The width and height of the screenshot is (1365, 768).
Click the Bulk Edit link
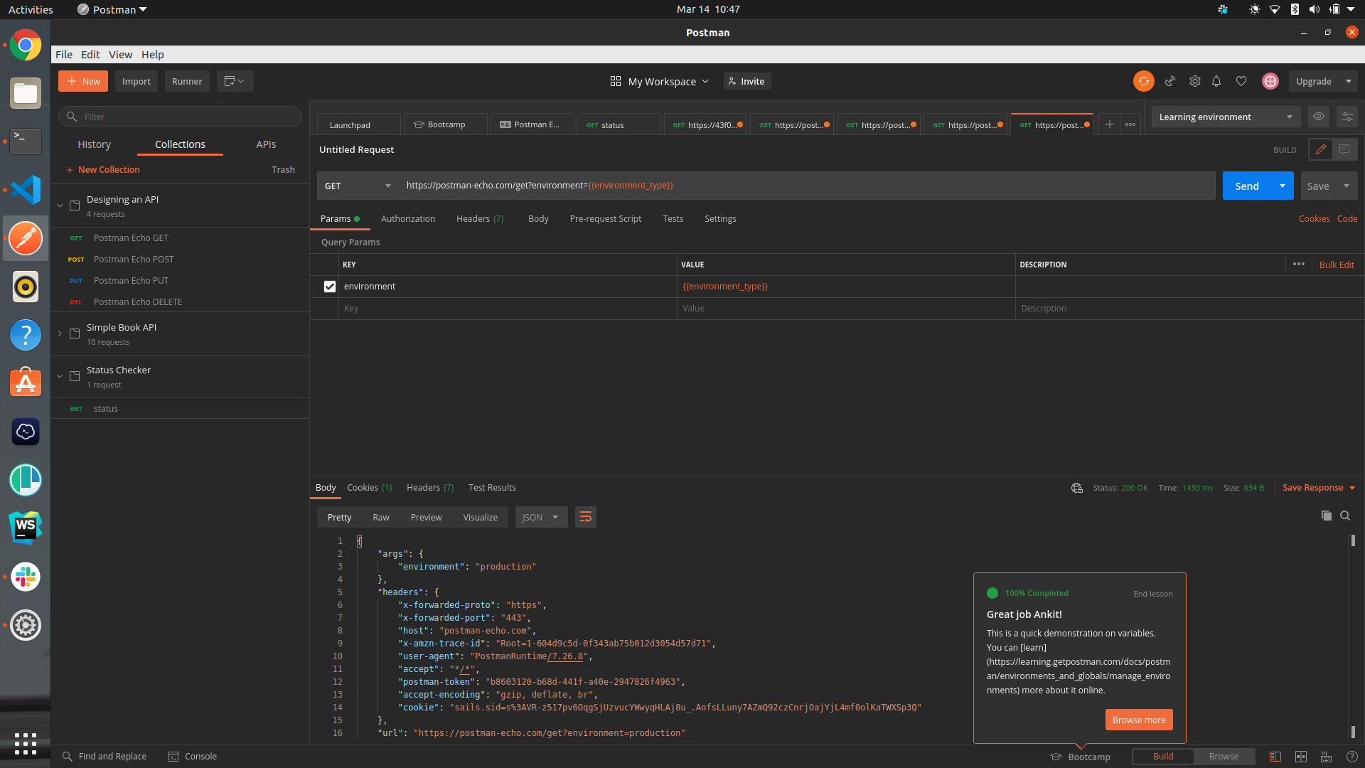[1337, 265]
